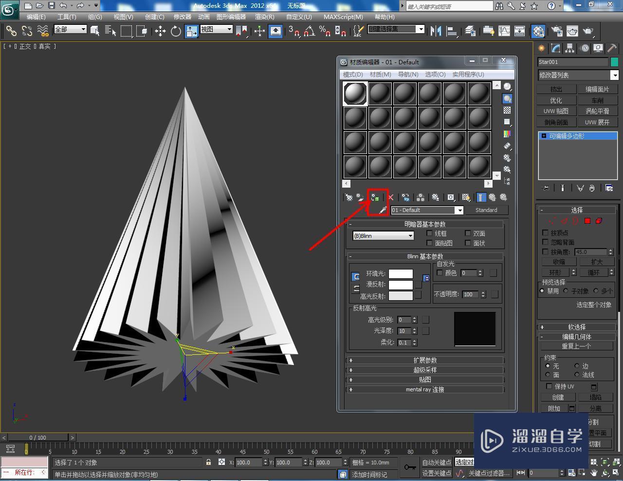Viewport: 623px width, 481px height.
Task: Toggle Show End Result icon
Action: point(481,197)
